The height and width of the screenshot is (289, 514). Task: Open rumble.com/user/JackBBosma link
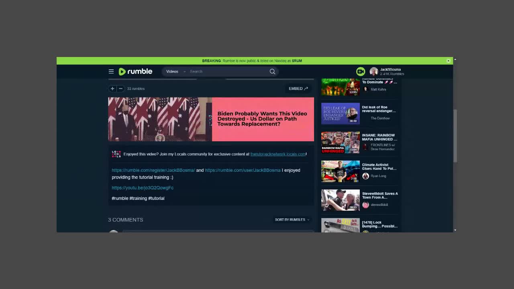click(243, 170)
